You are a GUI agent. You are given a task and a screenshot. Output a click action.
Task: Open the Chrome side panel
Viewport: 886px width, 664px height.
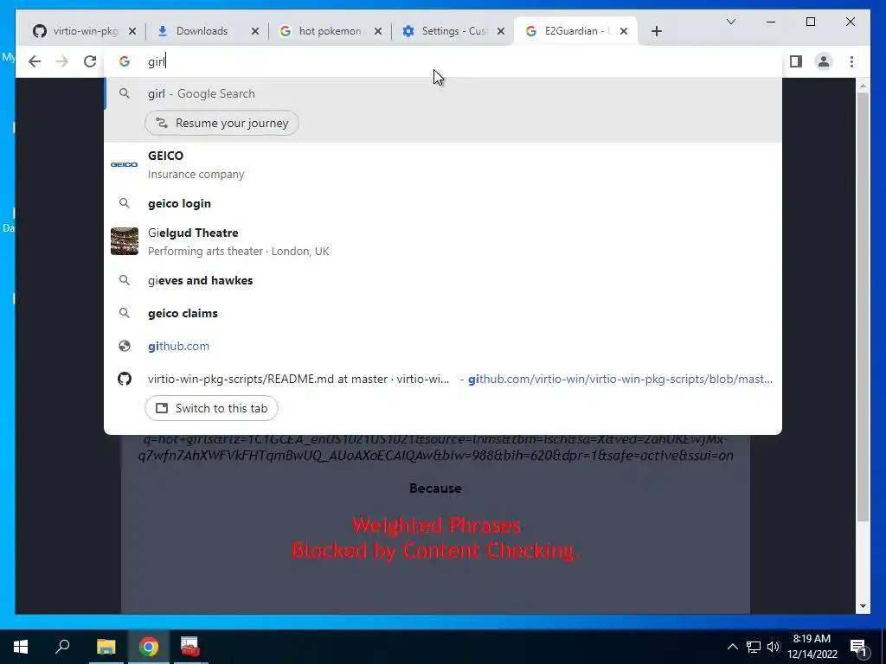click(796, 61)
